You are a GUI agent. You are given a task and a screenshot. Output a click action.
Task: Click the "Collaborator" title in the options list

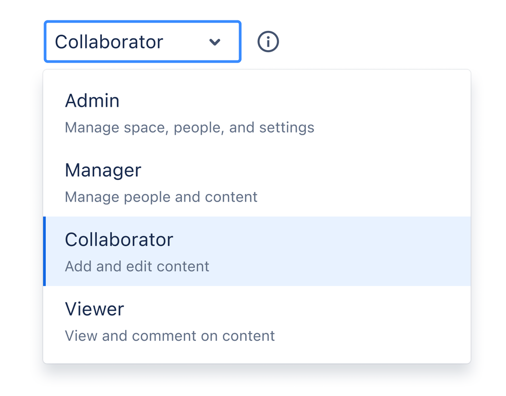pos(119,240)
